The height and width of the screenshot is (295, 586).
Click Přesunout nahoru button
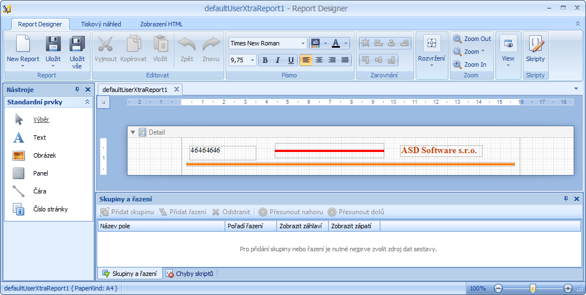pos(291,212)
